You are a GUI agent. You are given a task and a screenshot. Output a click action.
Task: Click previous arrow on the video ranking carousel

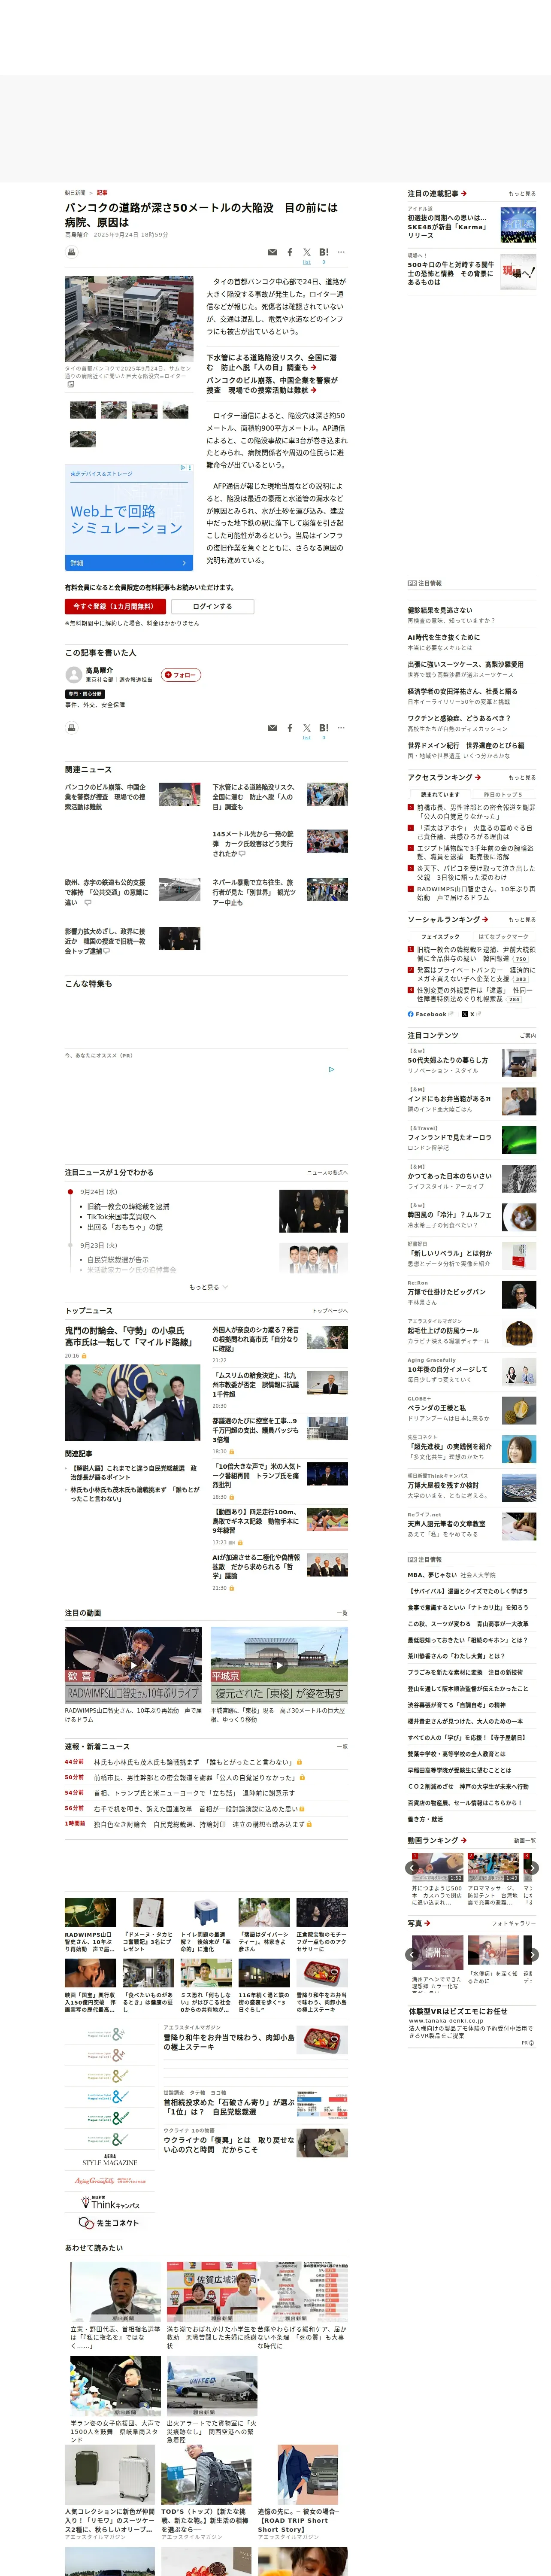coord(412,1867)
